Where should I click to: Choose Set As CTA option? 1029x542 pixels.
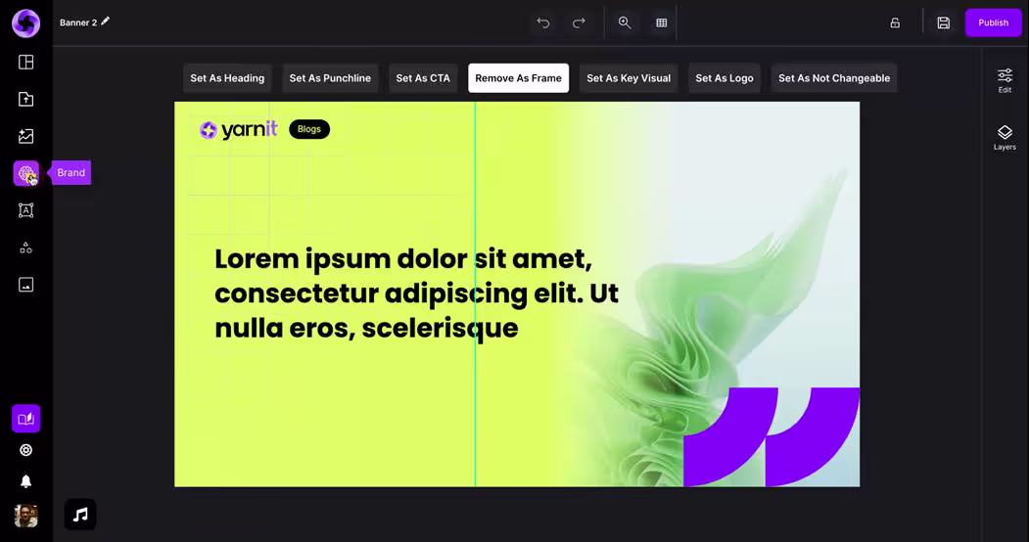click(423, 78)
